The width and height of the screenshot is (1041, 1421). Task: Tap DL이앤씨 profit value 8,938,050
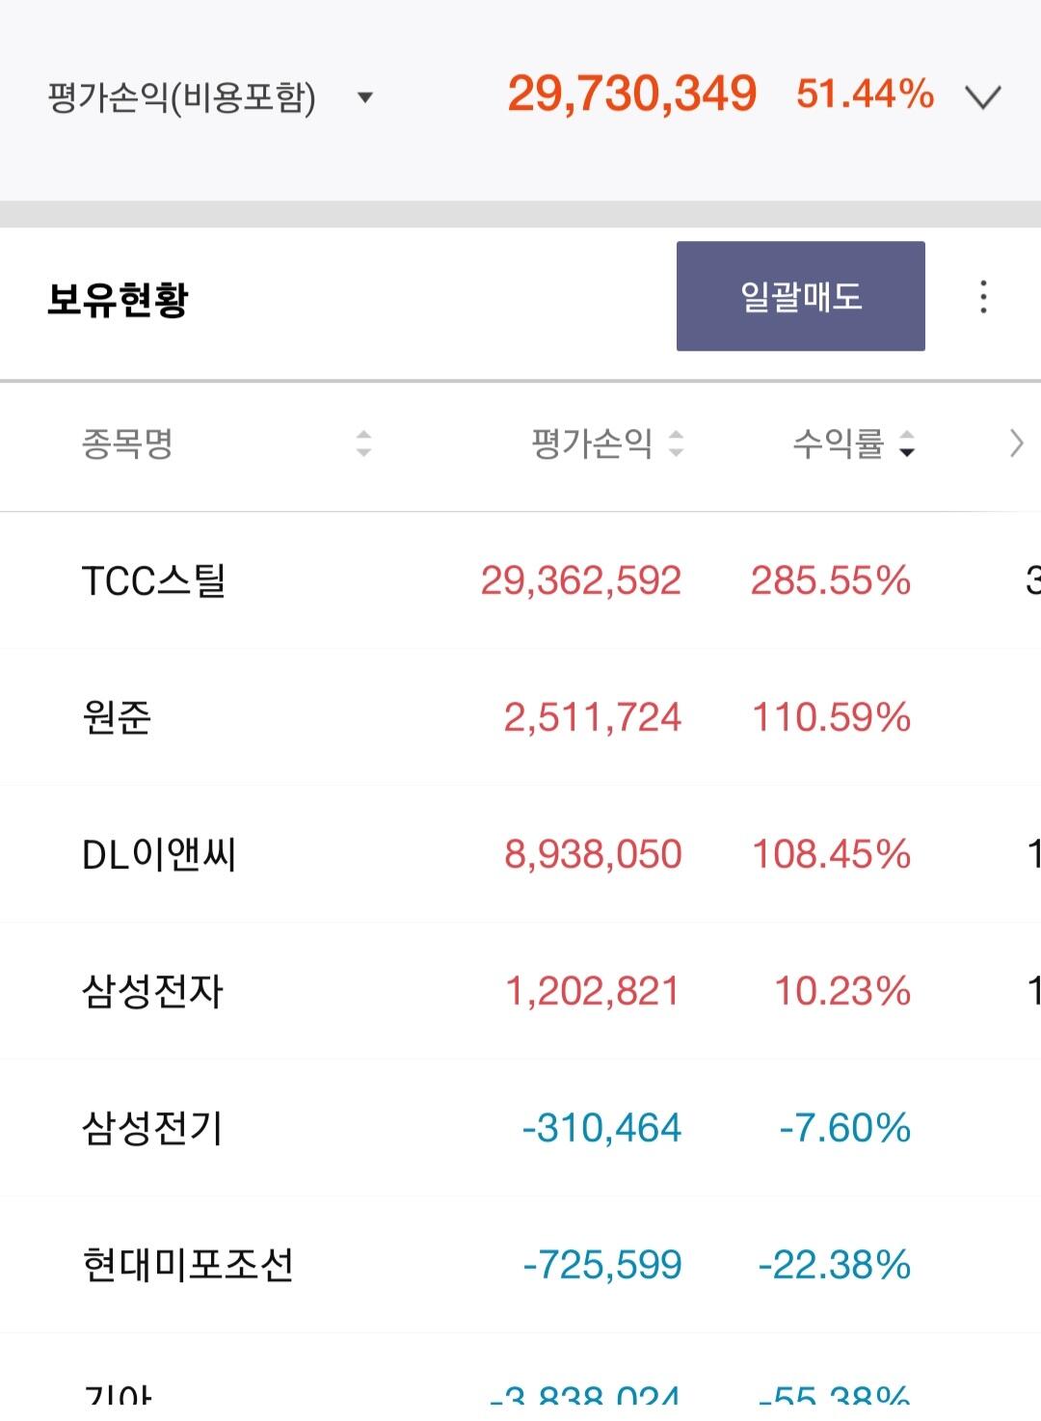[x=593, y=855]
